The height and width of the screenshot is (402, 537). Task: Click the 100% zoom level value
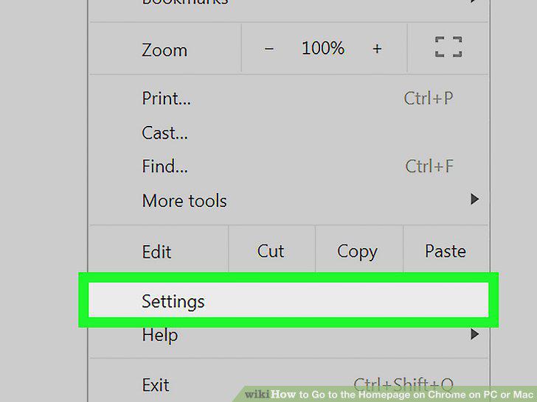(322, 48)
